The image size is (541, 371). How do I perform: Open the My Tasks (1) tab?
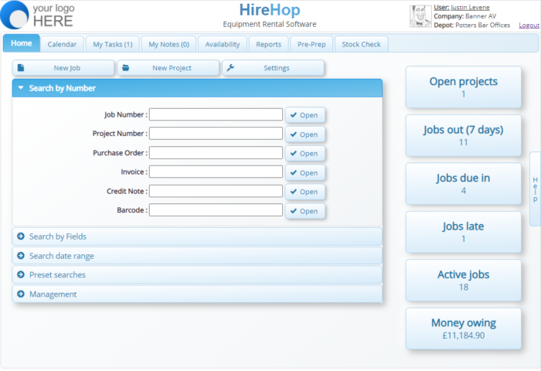click(x=113, y=44)
